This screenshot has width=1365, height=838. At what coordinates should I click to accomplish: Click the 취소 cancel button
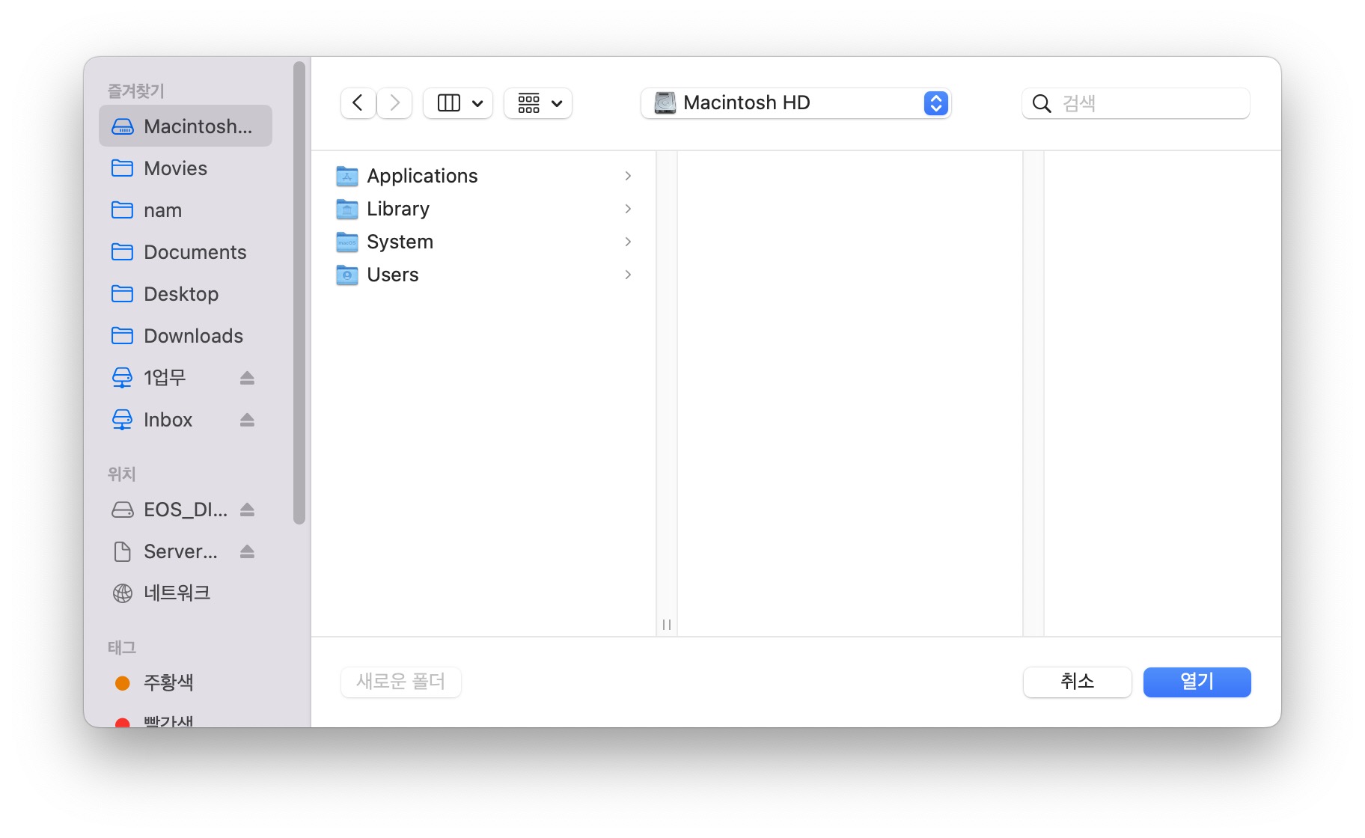[1078, 682]
